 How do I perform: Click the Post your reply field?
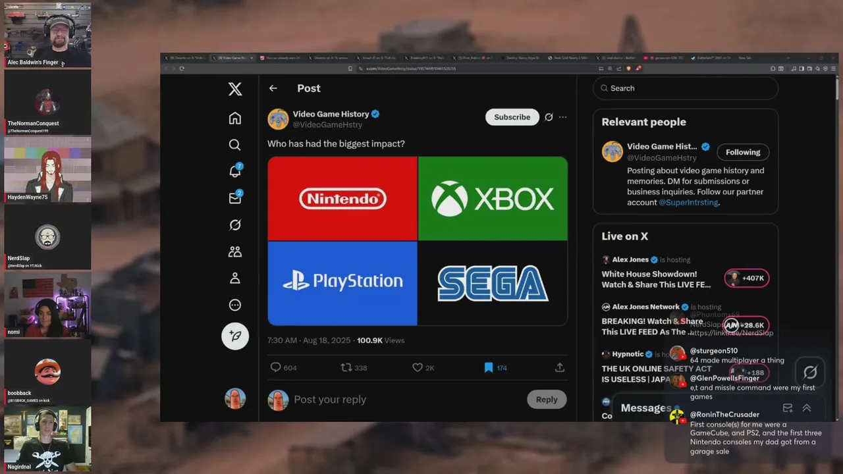click(x=407, y=400)
